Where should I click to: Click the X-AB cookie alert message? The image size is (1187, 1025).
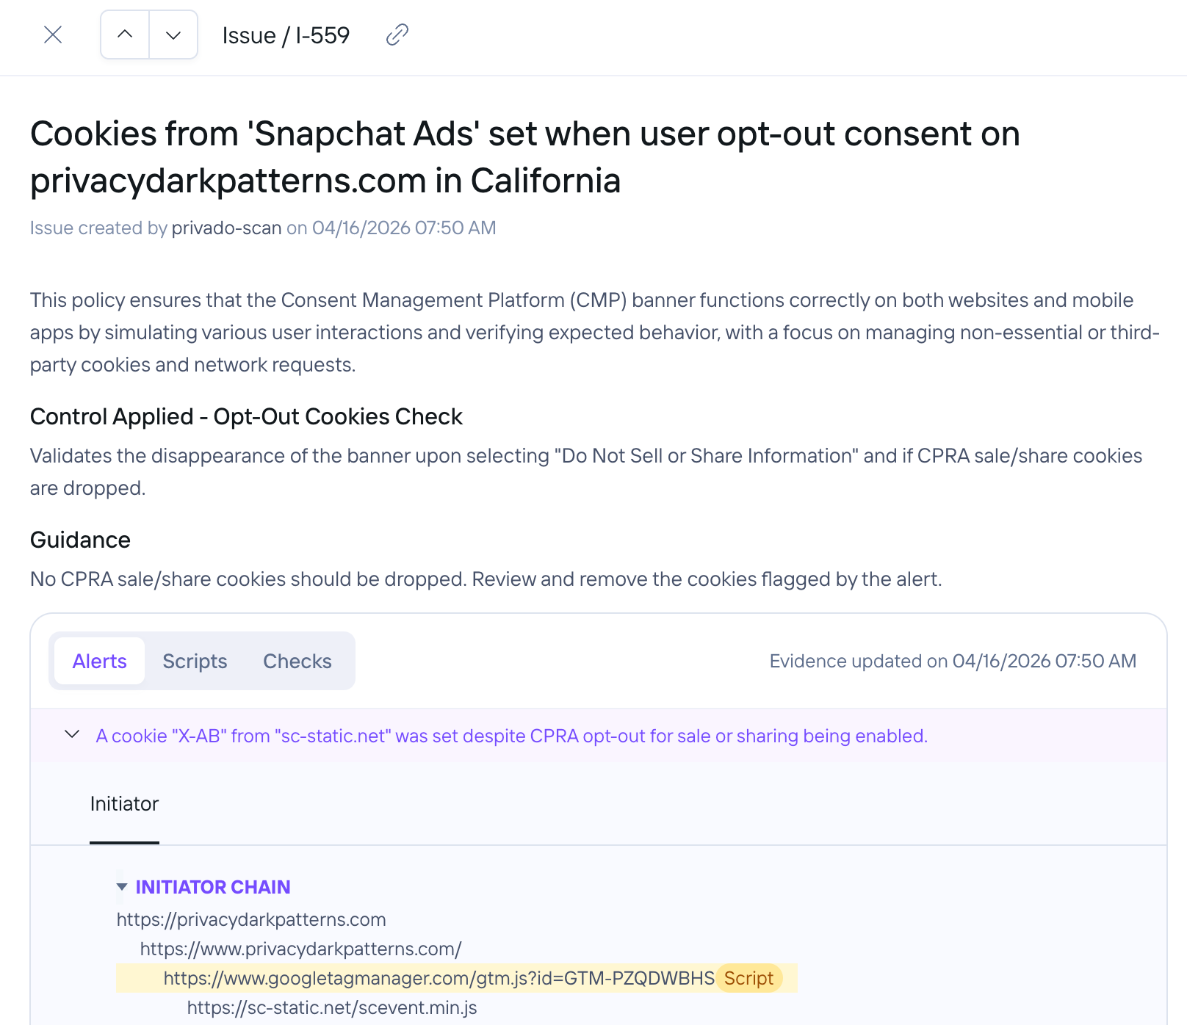[511, 736]
